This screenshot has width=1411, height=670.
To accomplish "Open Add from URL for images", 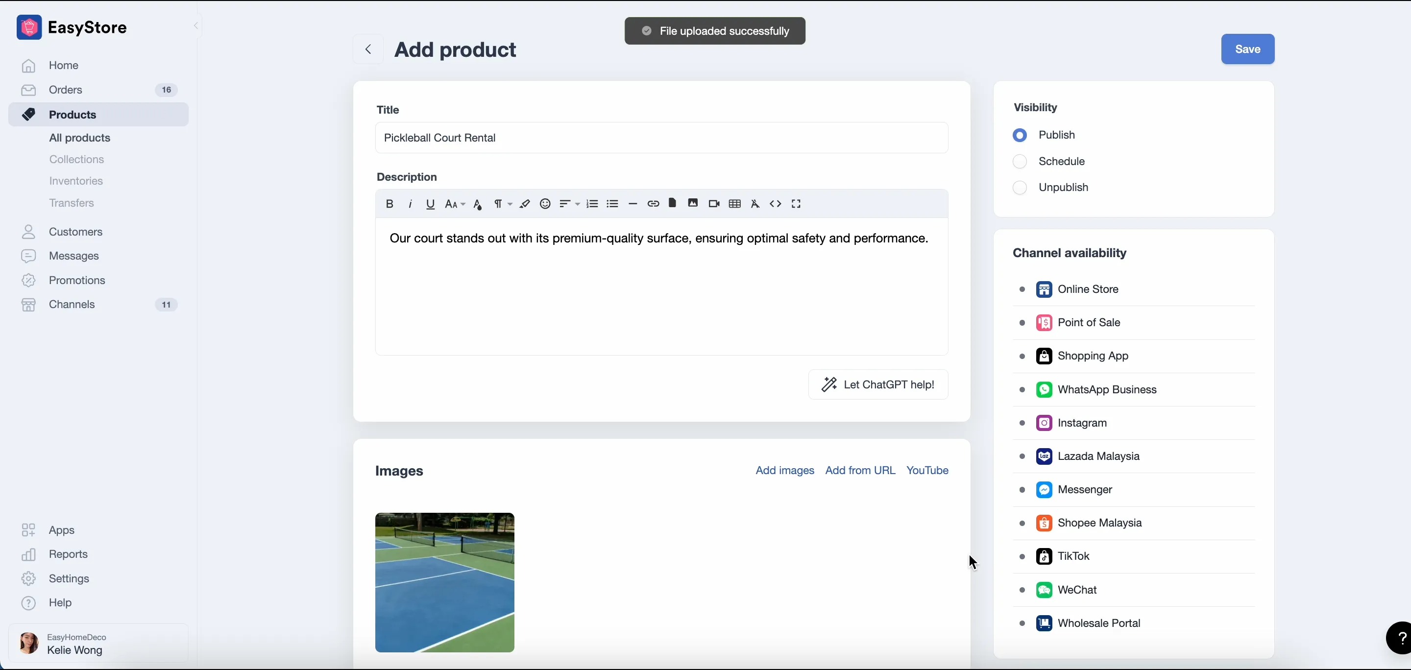I will click(860, 470).
